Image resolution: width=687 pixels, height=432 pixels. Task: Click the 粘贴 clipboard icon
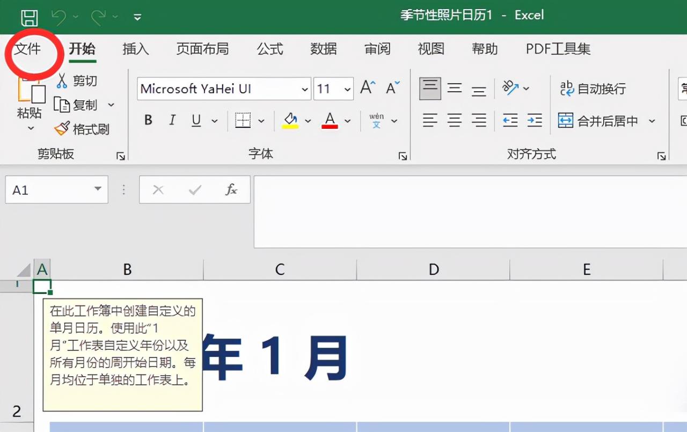pyautogui.click(x=31, y=90)
